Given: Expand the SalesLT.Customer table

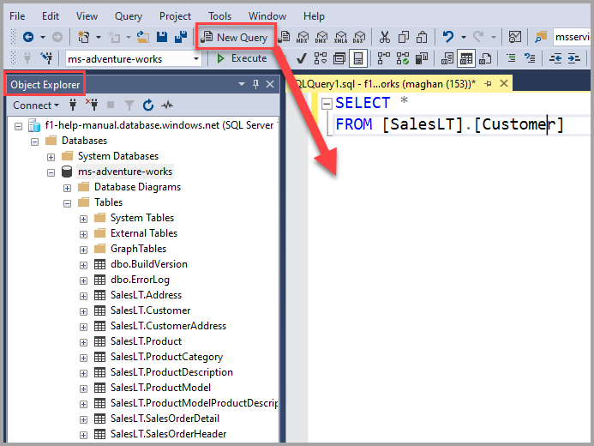Looking at the screenshot, I should click(x=83, y=311).
